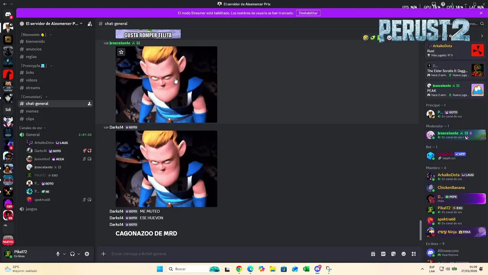Open Excel from the taskbar
This screenshot has width=488, height=275.
point(306,269)
